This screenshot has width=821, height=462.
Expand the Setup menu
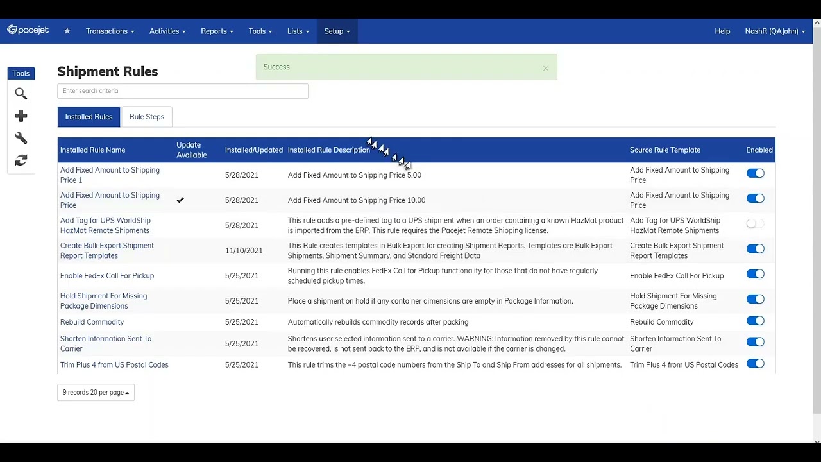pyautogui.click(x=337, y=31)
